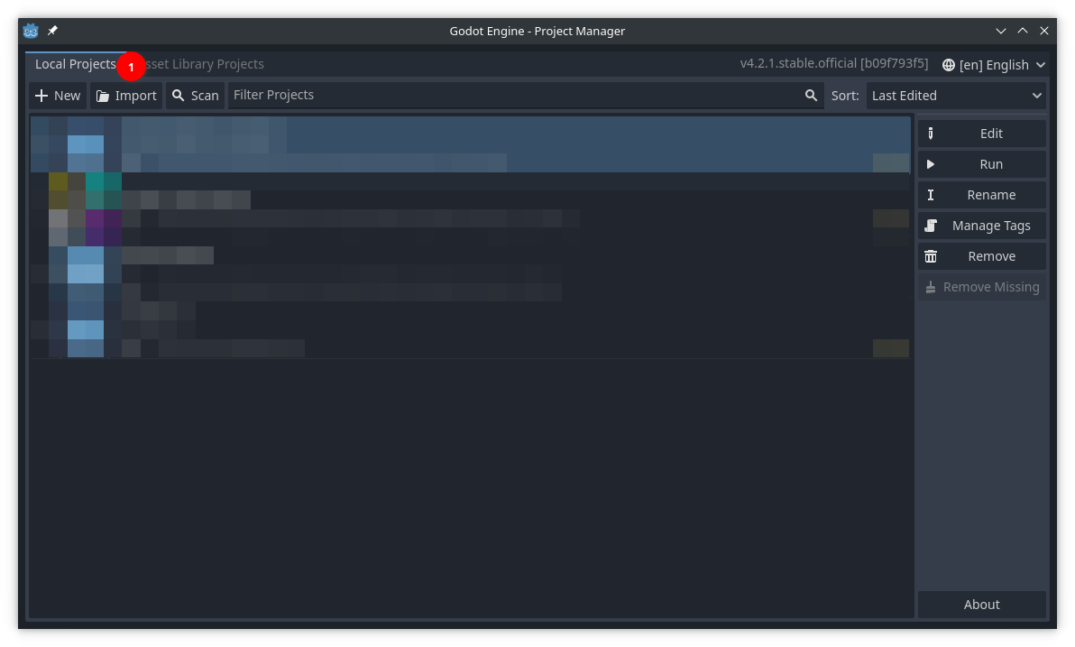Click the text cursor icon on Rename
The height and width of the screenshot is (647, 1075).
click(931, 195)
